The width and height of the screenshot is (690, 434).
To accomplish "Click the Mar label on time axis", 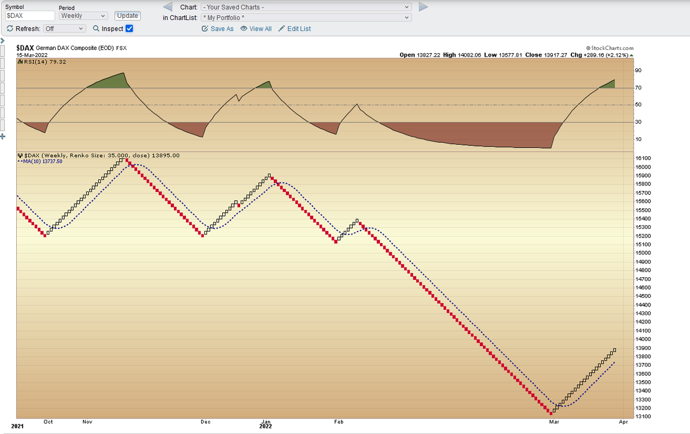I will [x=554, y=422].
